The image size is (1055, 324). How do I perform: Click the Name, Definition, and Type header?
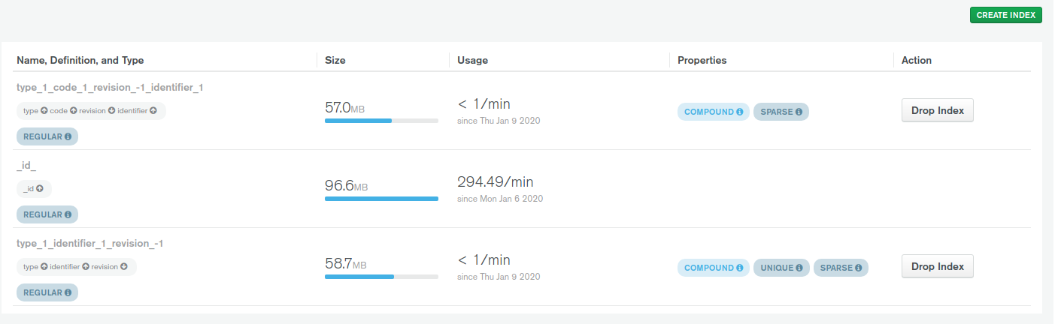[x=80, y=60]
